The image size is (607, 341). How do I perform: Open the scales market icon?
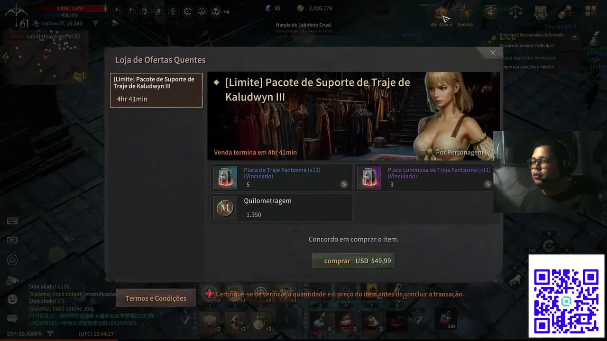[515, 11]
